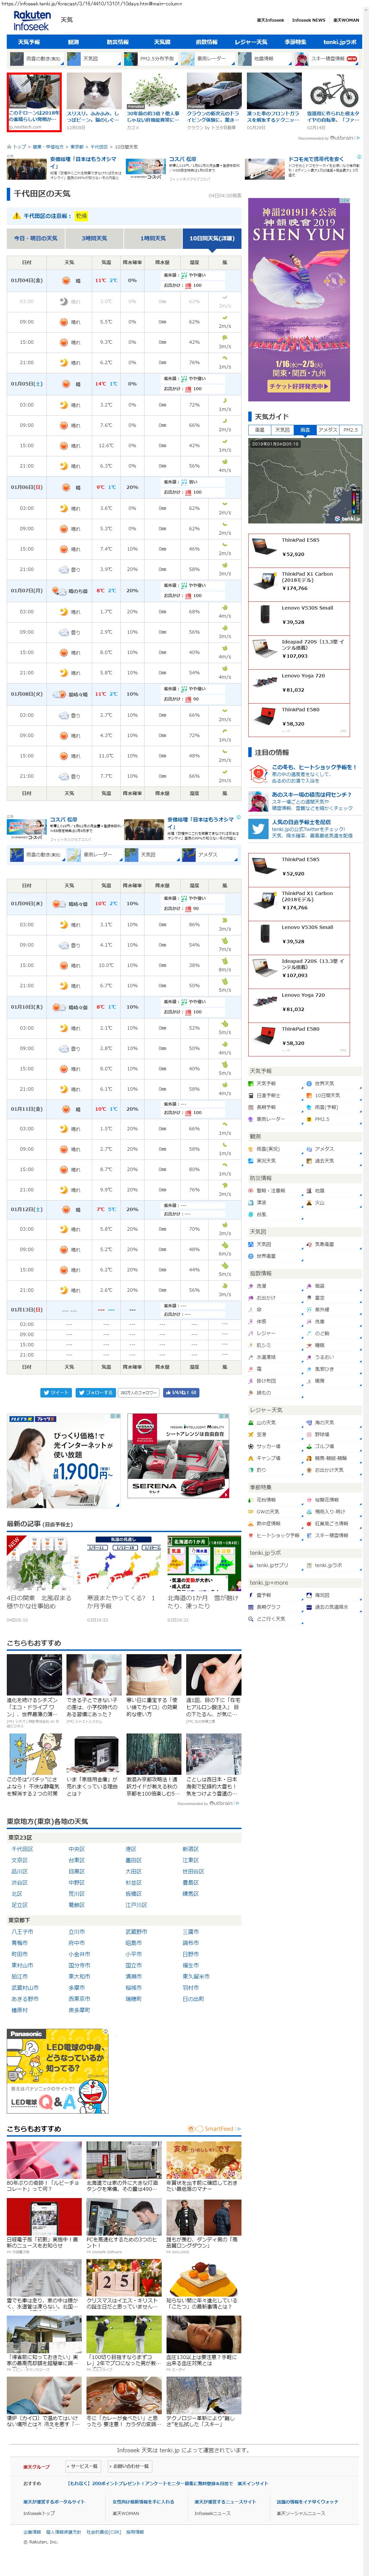The image size is (369, 2576).
Task: Select アメダス tab in 天気ガイド map
Action: 328,430
